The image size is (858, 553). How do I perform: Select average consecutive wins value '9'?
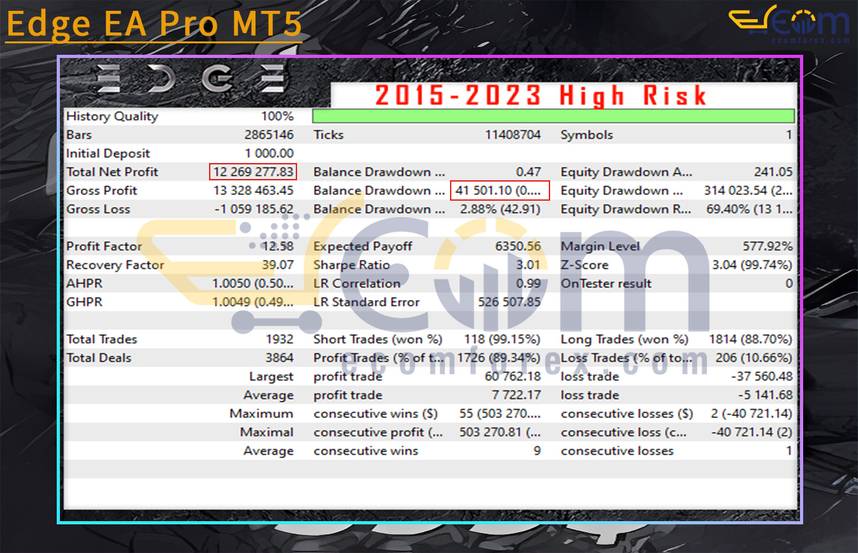click(x=537, y=451)
